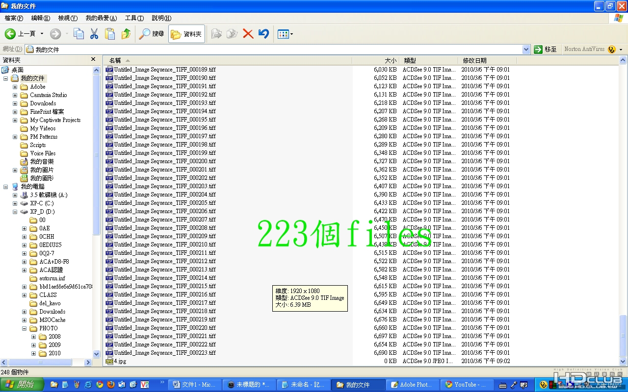Sort by the 名稱 column header
Image resolution: width=628 pixels, height=392 pixels.
228,60
